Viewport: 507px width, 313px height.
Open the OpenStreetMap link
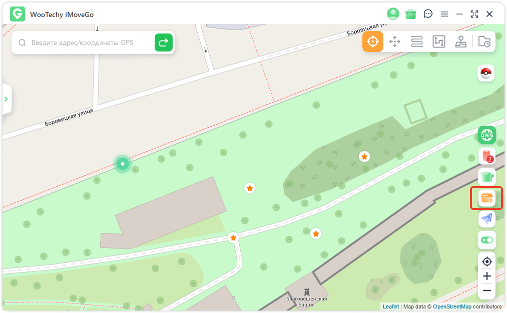[452, 306]
